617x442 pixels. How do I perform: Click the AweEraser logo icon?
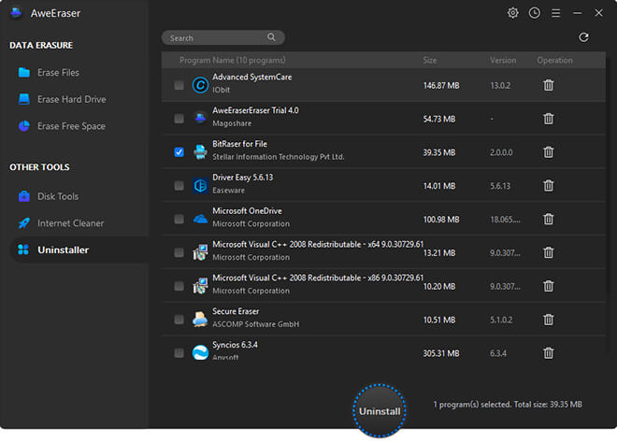tap(17, 13)
